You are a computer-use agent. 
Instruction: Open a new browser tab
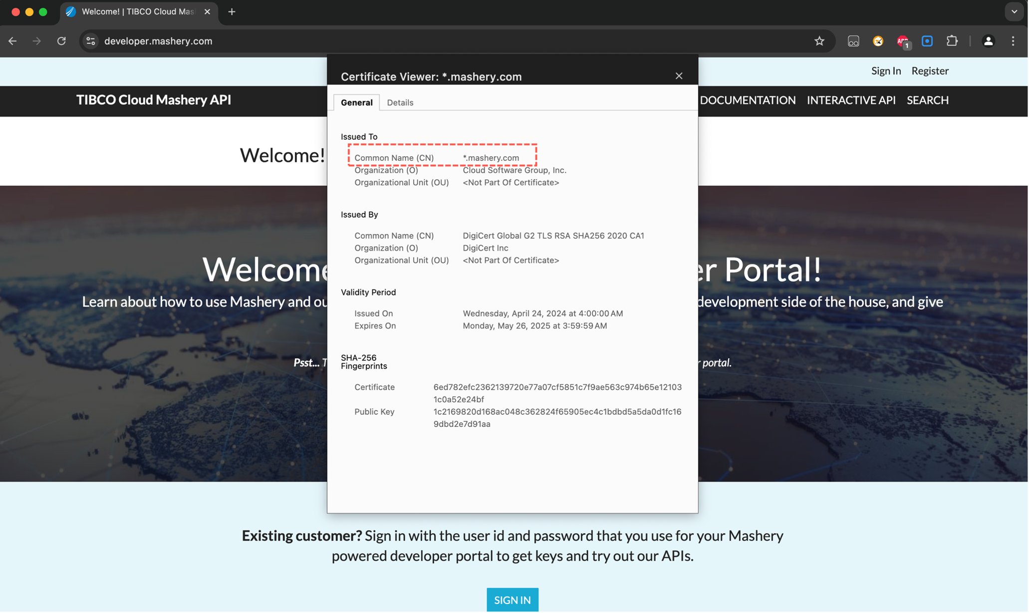232,12
